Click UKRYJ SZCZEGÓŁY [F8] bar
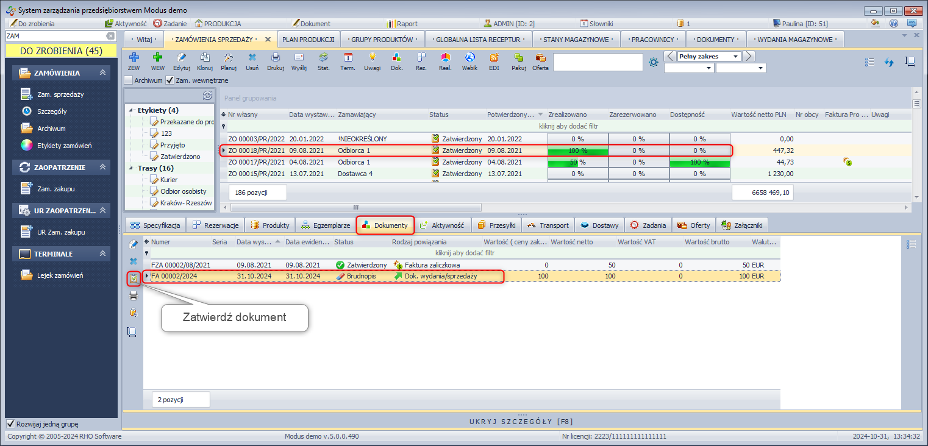The width and height of the screenshot is (928, 446). pos(521,422)
